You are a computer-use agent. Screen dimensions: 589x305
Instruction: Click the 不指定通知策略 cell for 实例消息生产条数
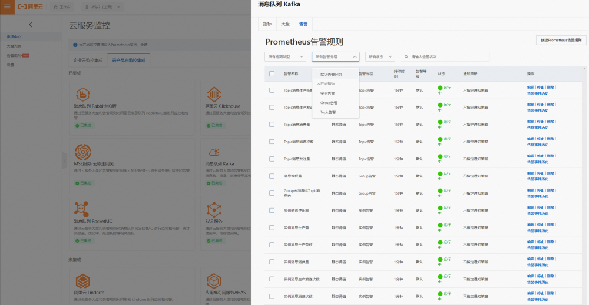pos(475,244)
